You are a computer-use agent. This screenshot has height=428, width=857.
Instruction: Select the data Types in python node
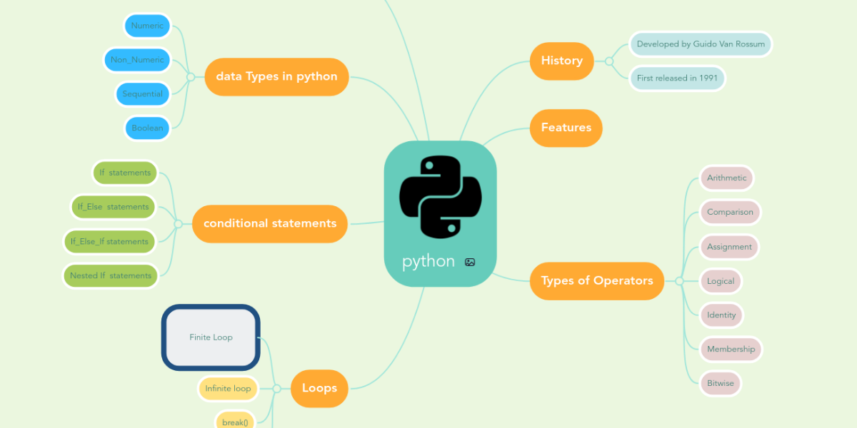276,76
